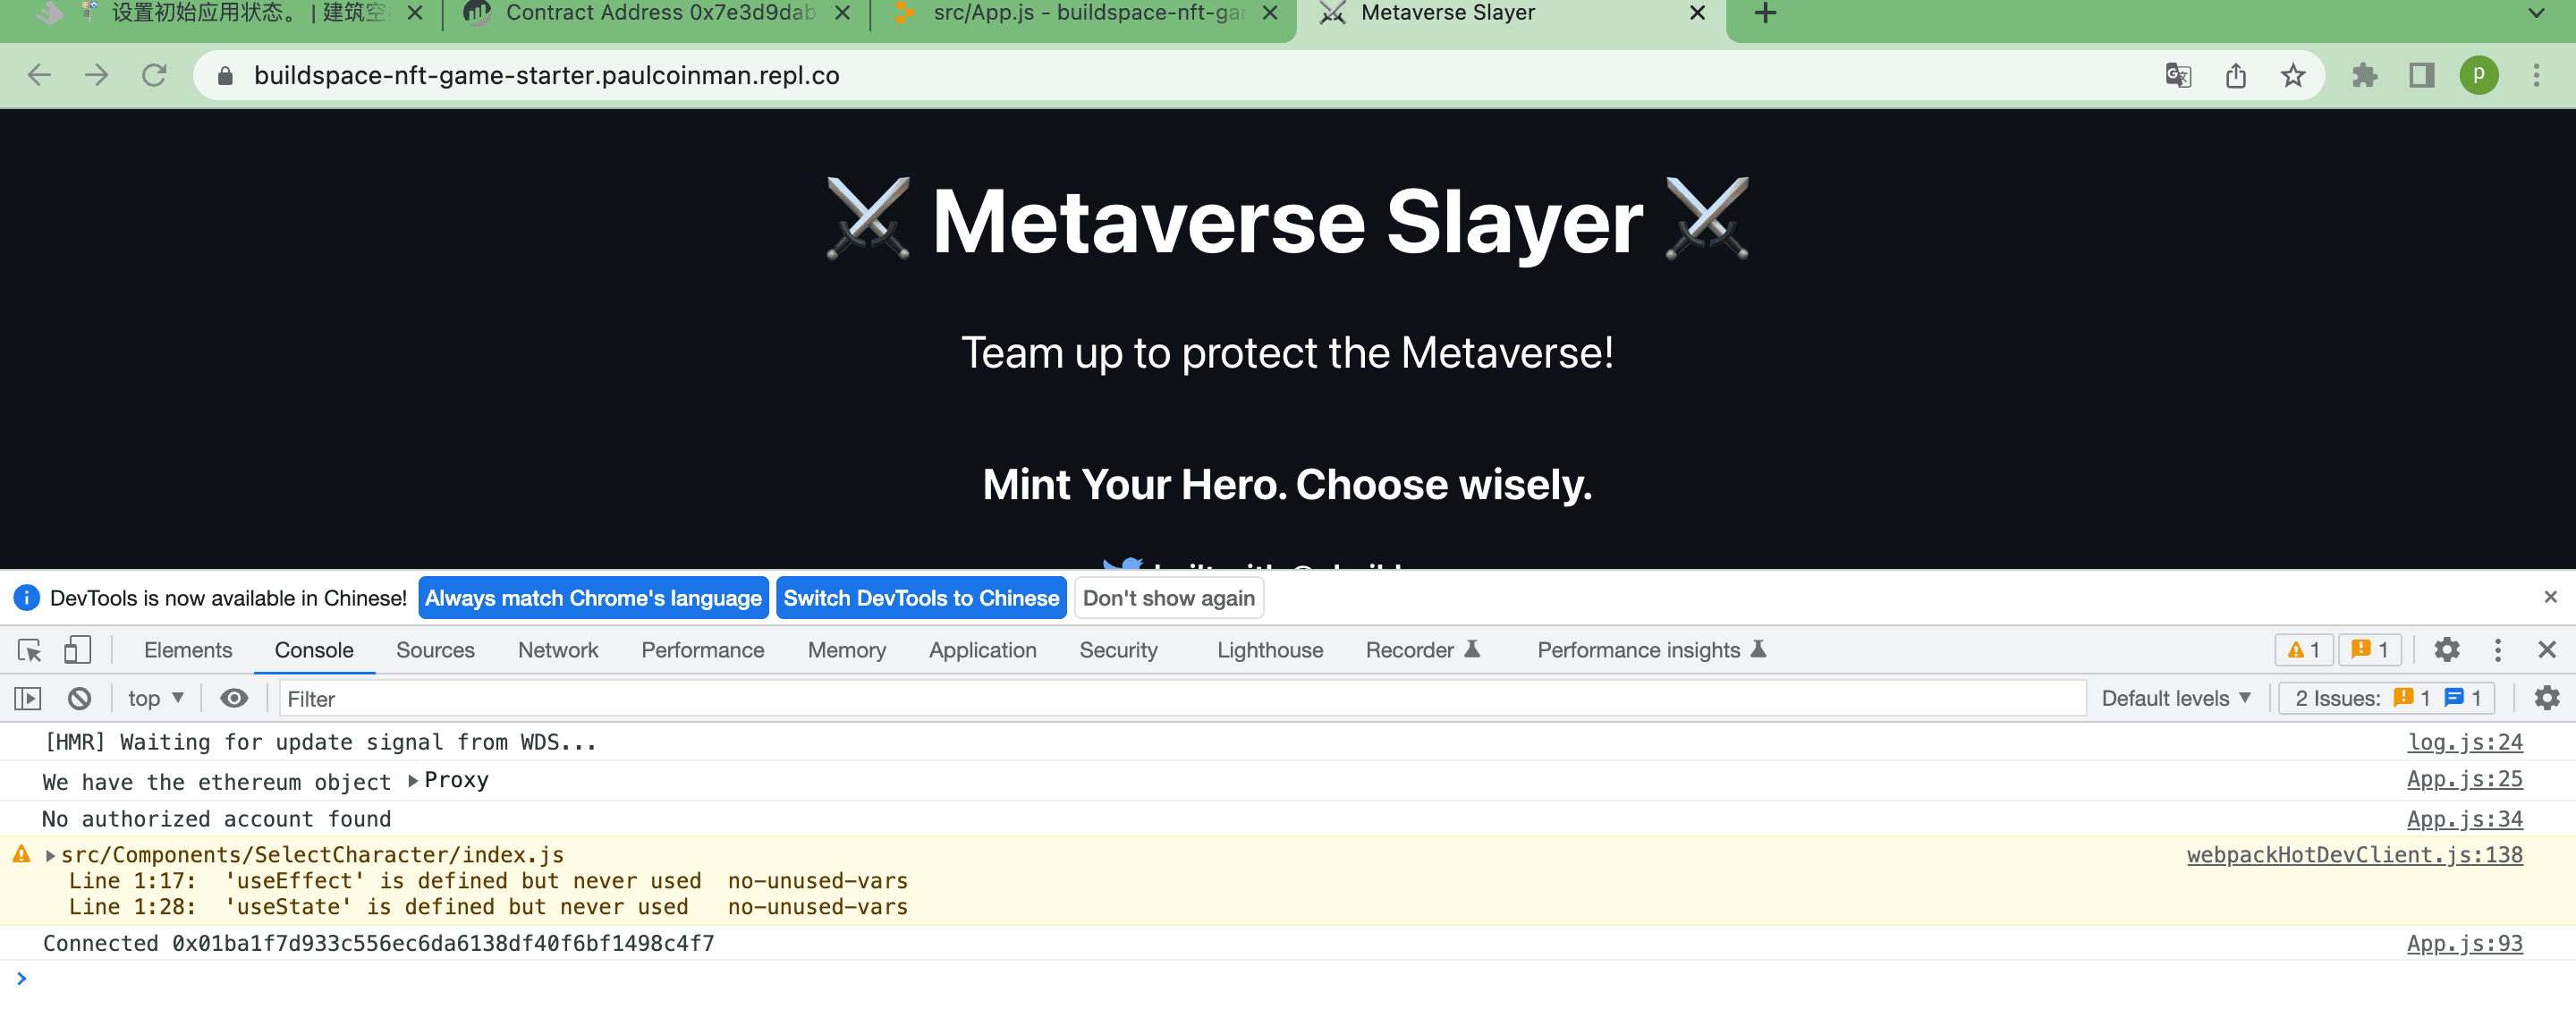This screenshot has height=1018, width=2576.
Task: Open the Chrome profile avatar P
Action: tap(2479, 75)
